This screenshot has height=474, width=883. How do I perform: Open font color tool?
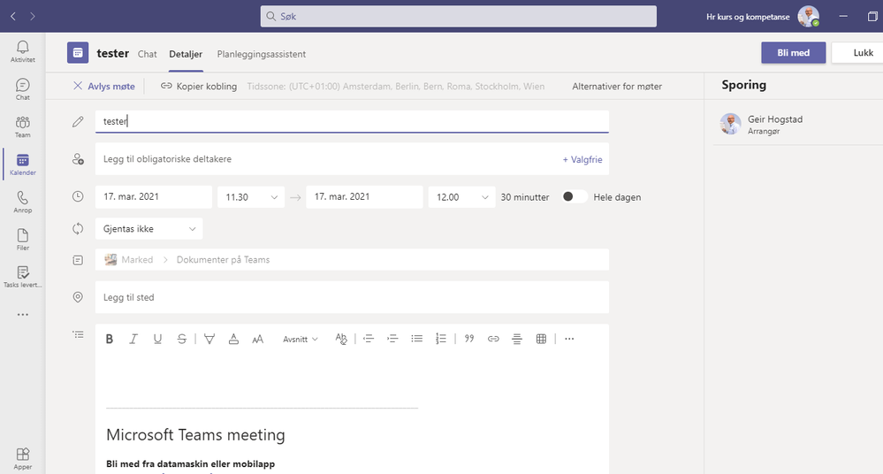233,339
